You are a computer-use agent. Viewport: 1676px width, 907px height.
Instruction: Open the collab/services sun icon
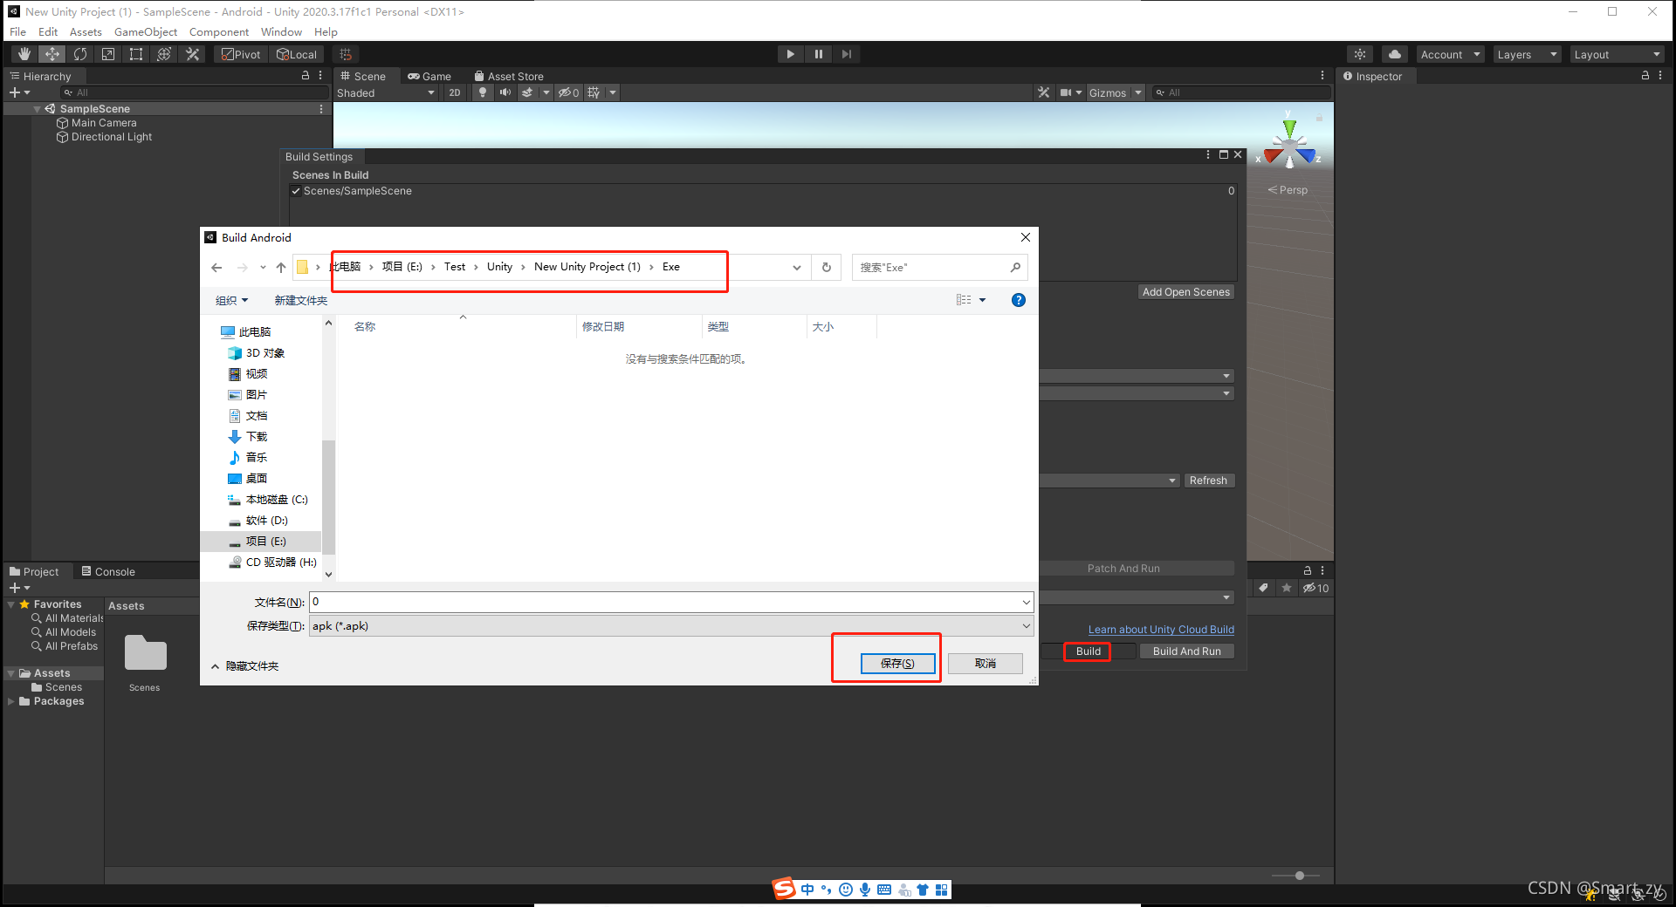tap(1360, 54)
